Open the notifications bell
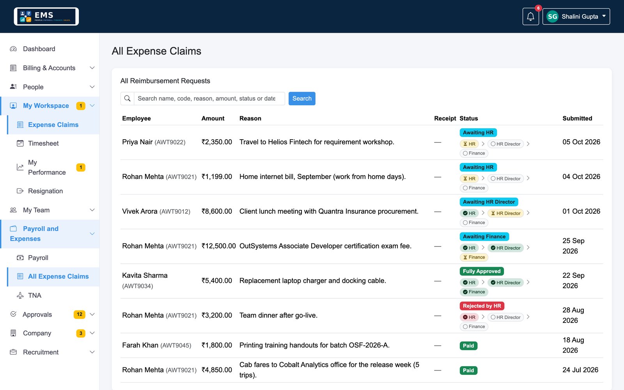This screenshot has height=390, width=624. click(x=530, y=16)
